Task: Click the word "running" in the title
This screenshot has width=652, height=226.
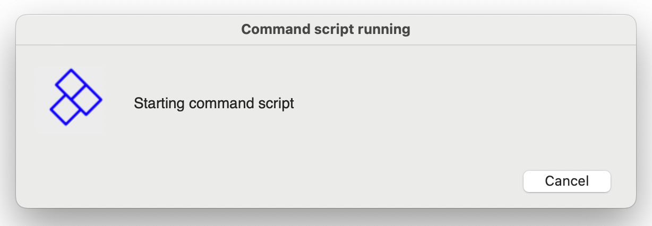Action: tap(384, 30)
